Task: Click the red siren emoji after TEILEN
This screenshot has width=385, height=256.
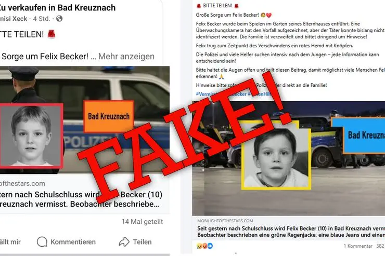Action: click(52, 34)
